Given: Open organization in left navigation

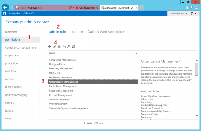Looking at the screenshot, I should (x=13, y=55).
